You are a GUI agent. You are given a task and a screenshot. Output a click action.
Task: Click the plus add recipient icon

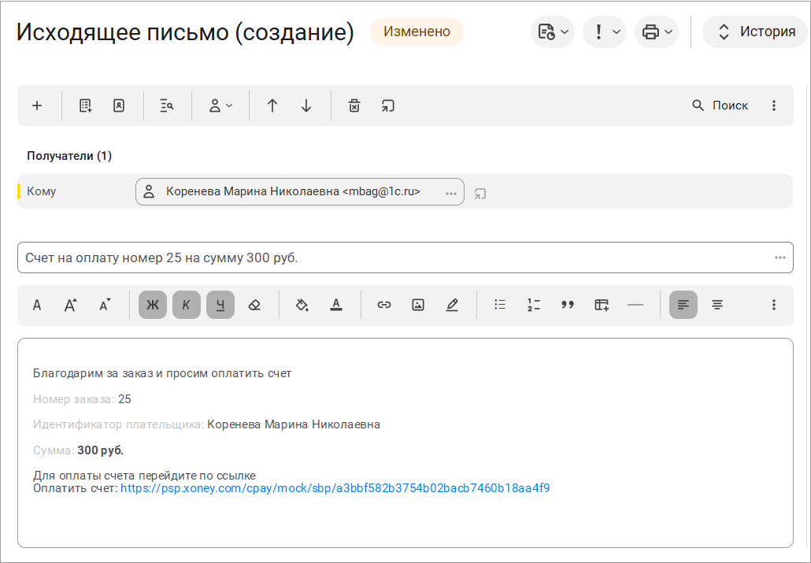click(x=37, y=106)
